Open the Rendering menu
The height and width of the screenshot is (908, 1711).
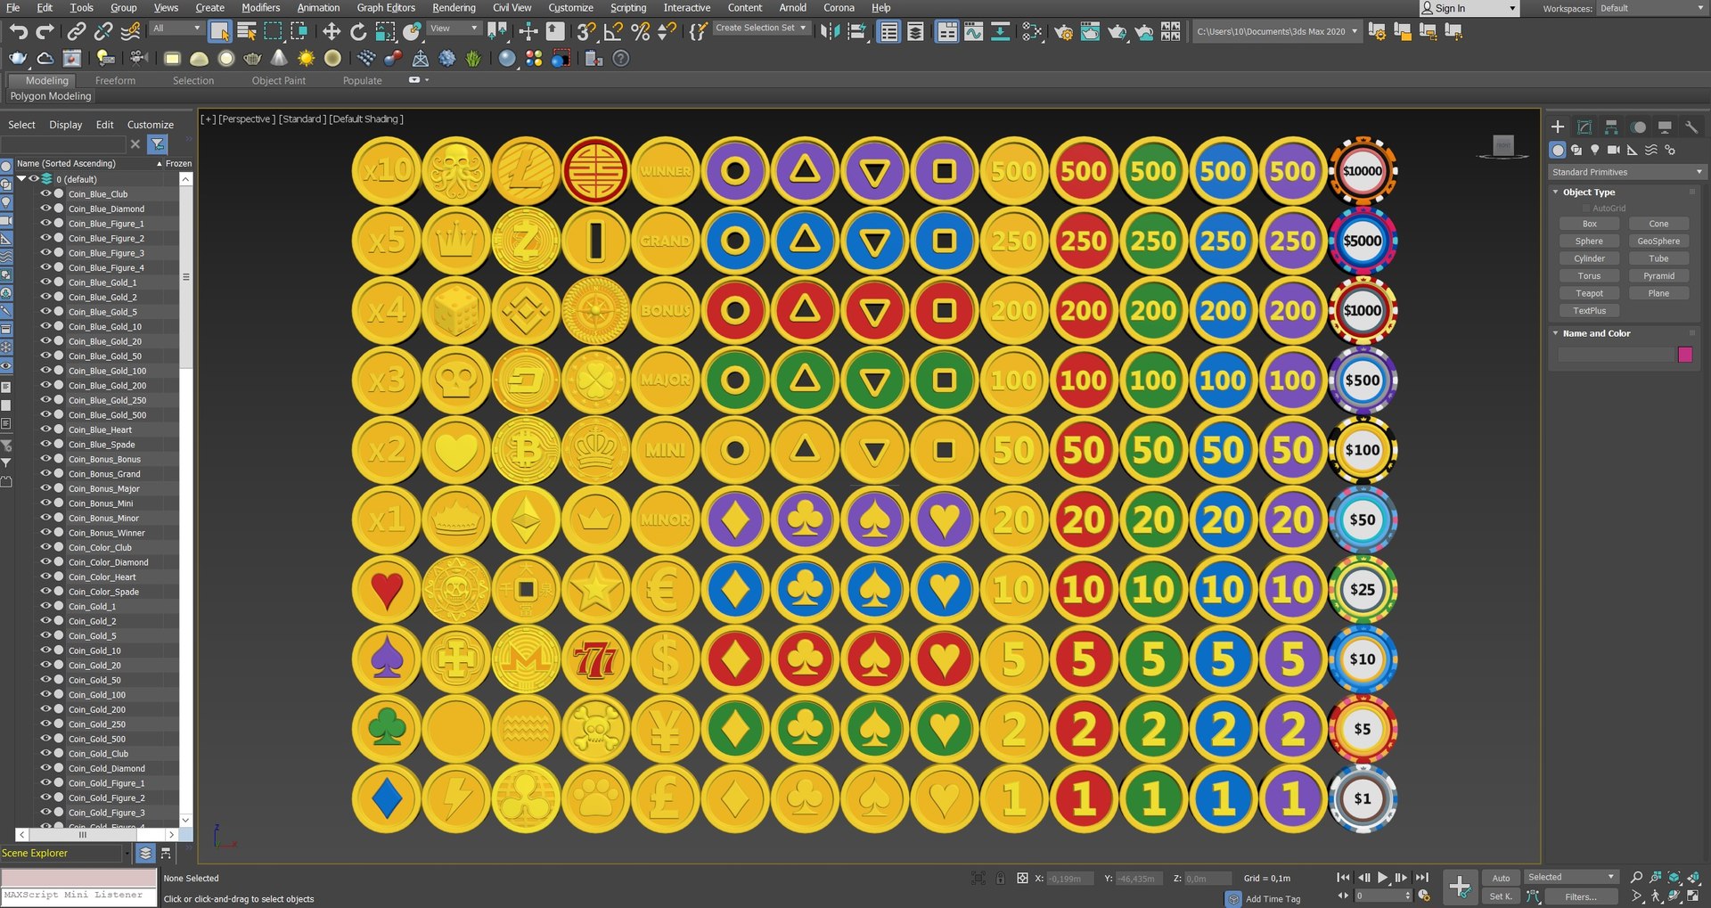(454, 8)
